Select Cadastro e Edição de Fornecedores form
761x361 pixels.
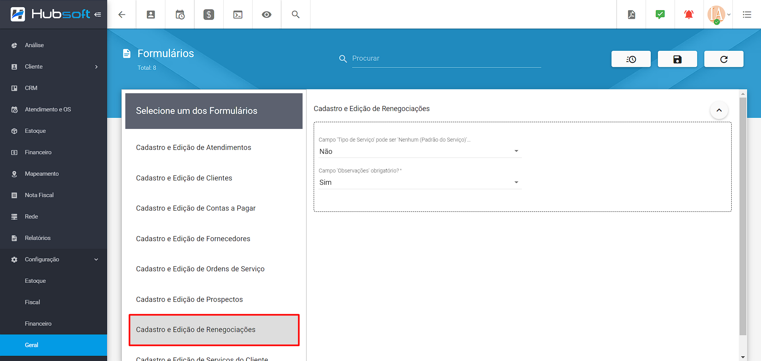(x=193, y=239)
